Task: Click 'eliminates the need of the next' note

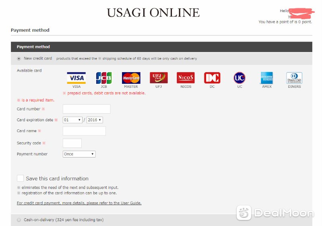Action: (68, 188)
